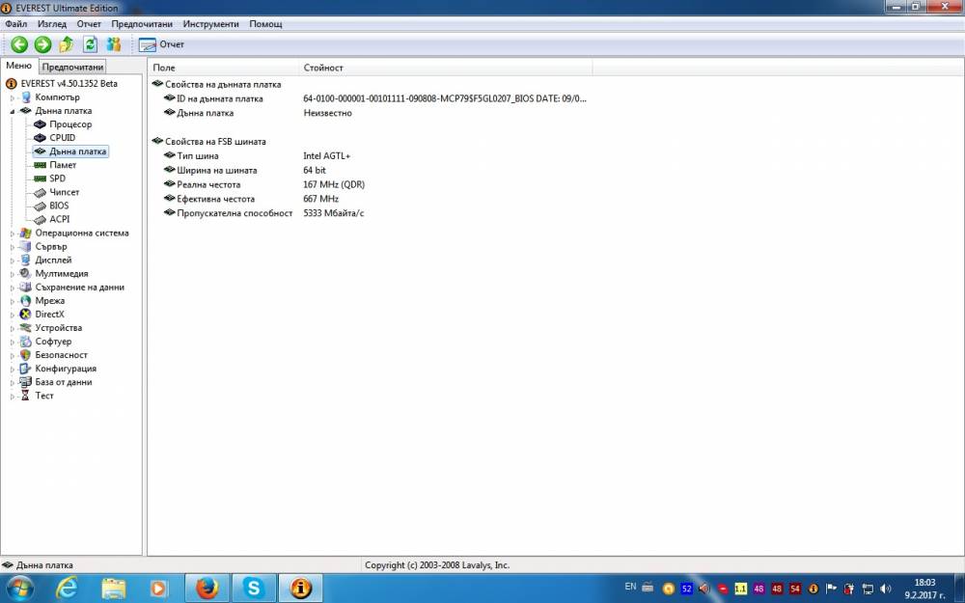Click the volume speaker tray icon
965x603 pixels.
[886, 589]
